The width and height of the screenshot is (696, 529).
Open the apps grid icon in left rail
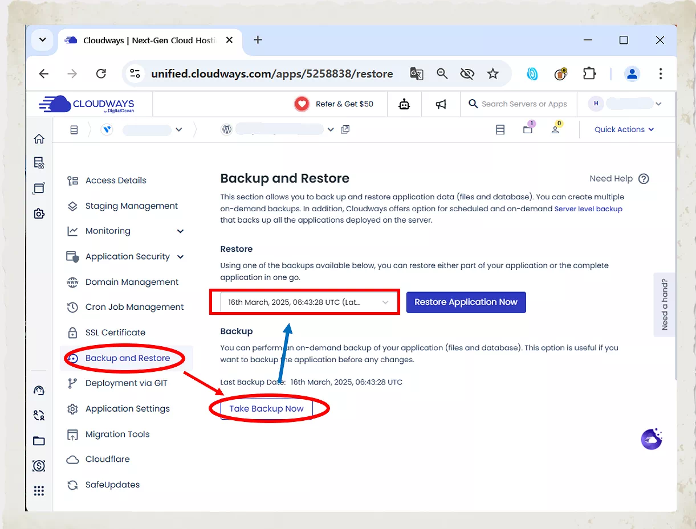pos(39,491)
